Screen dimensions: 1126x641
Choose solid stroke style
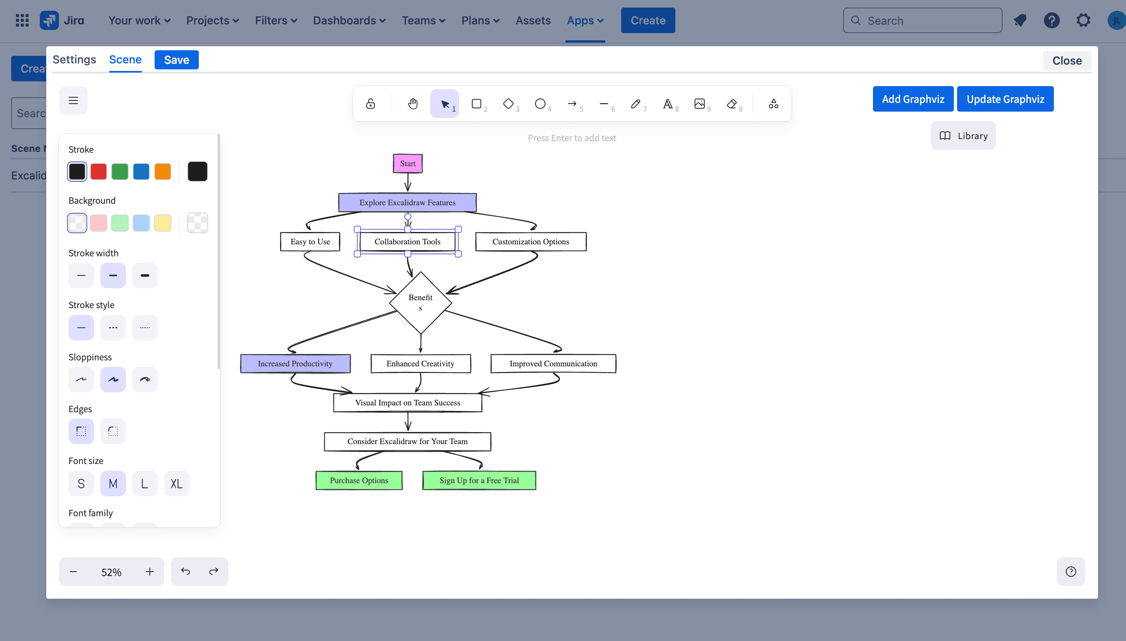tap(81, 328)
